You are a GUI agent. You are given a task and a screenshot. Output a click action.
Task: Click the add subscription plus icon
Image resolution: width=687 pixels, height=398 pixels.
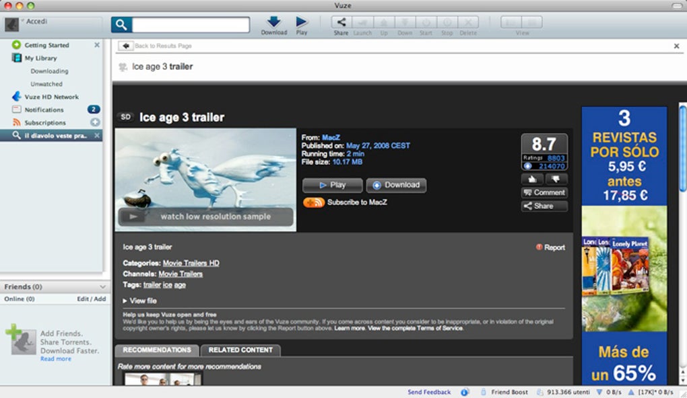coord(95,122)
